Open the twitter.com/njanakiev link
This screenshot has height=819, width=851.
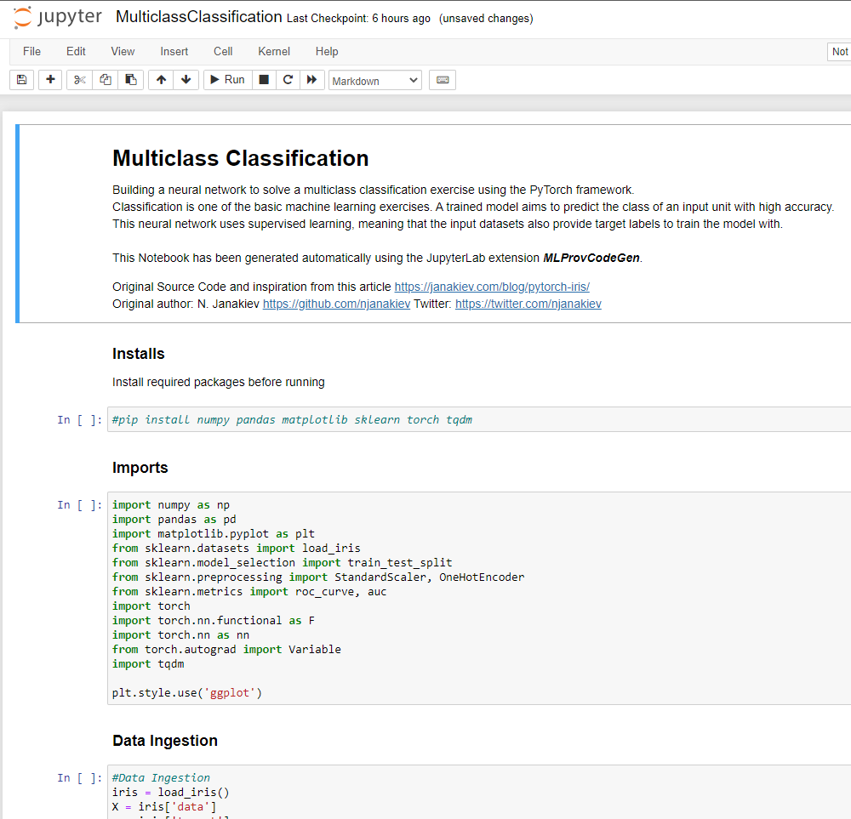pyautogui.click(x=528, y=304)
